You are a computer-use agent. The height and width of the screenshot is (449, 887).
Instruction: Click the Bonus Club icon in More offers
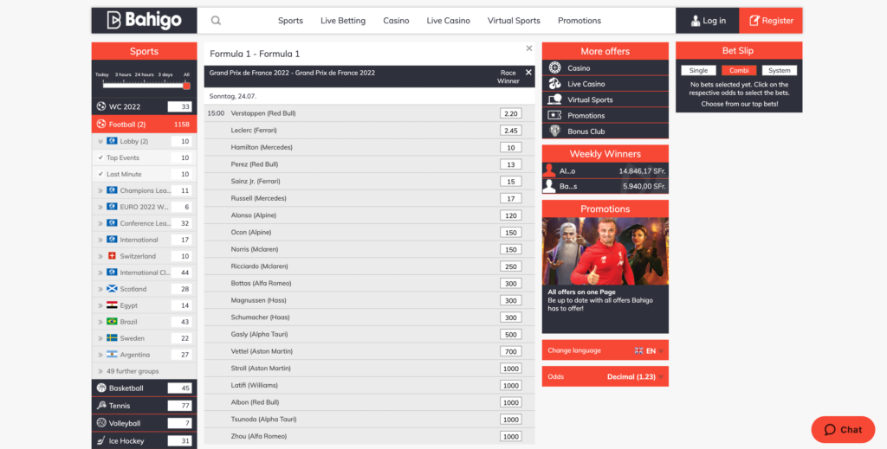554,131
